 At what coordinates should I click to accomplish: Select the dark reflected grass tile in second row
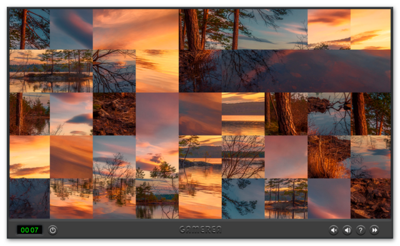(x=200, y=71)
